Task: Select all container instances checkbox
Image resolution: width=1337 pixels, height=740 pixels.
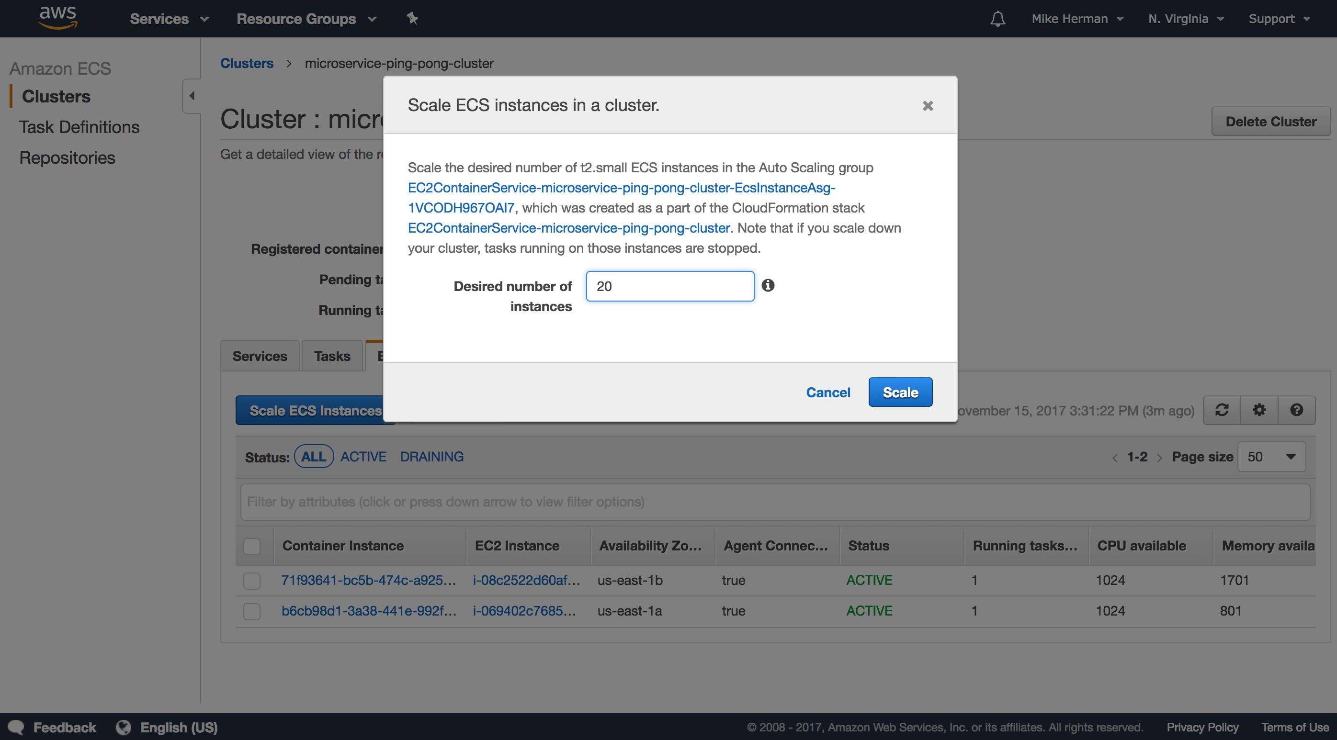Action: pyautogui.click(x=252, y=546)
